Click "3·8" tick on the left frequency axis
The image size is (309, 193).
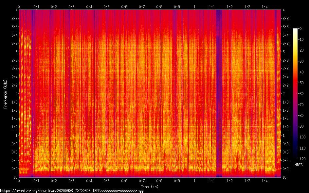14,19
